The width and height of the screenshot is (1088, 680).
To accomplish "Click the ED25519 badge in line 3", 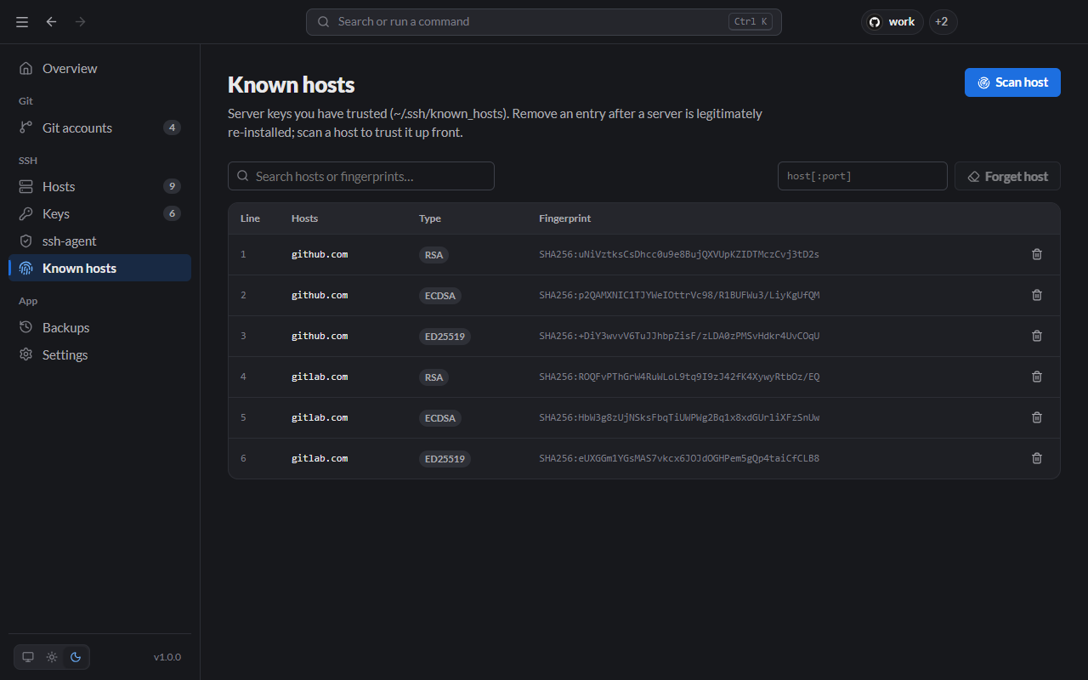I will tap(445, 337).
